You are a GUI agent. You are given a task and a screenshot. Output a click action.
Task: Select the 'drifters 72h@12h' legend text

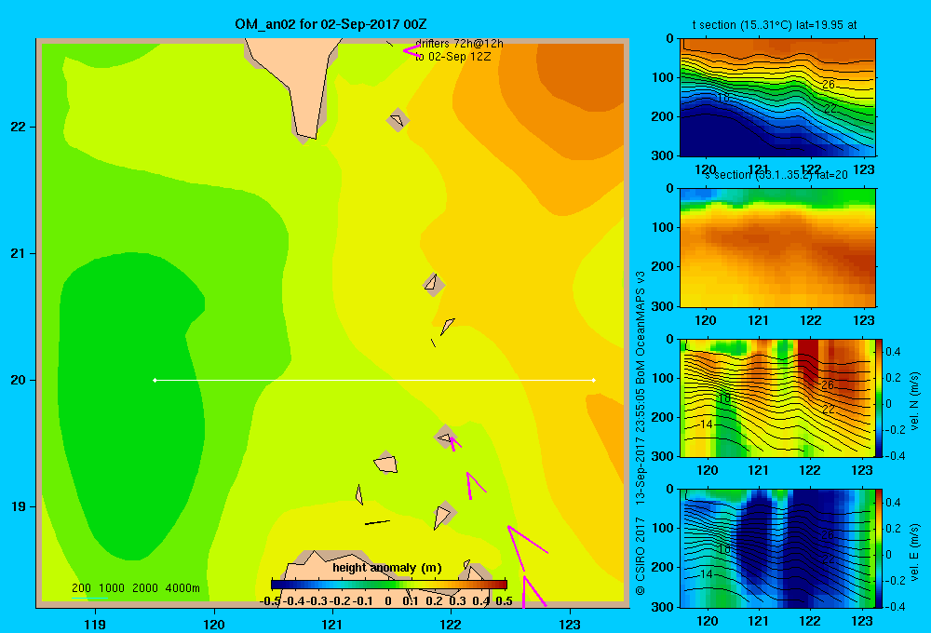coord(459,44)
